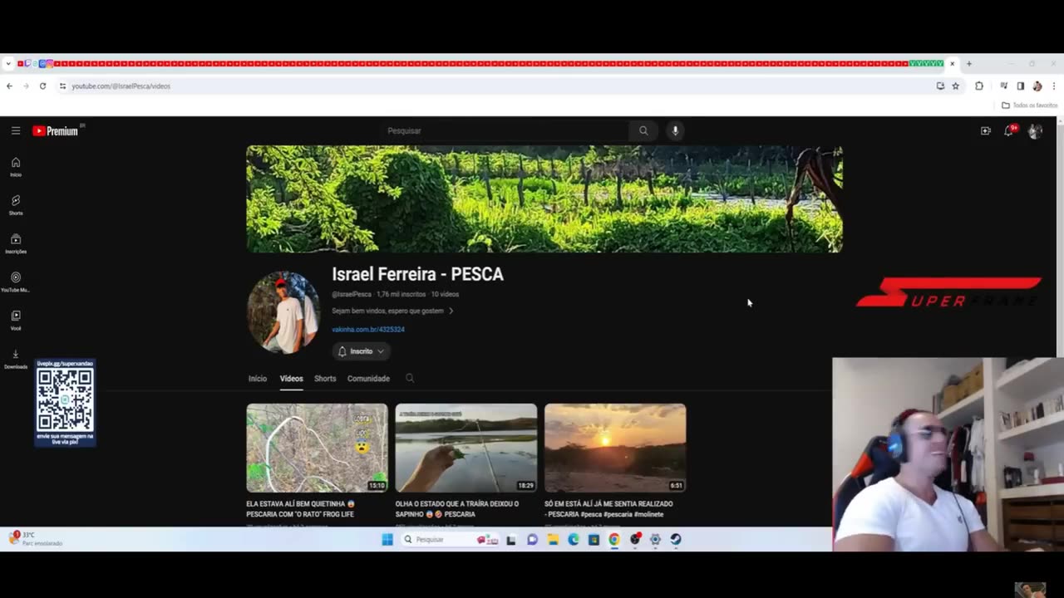The image size is (1064, 598).
Task: Play the 15:10 video thumbnail
Action: click(317, 448)
